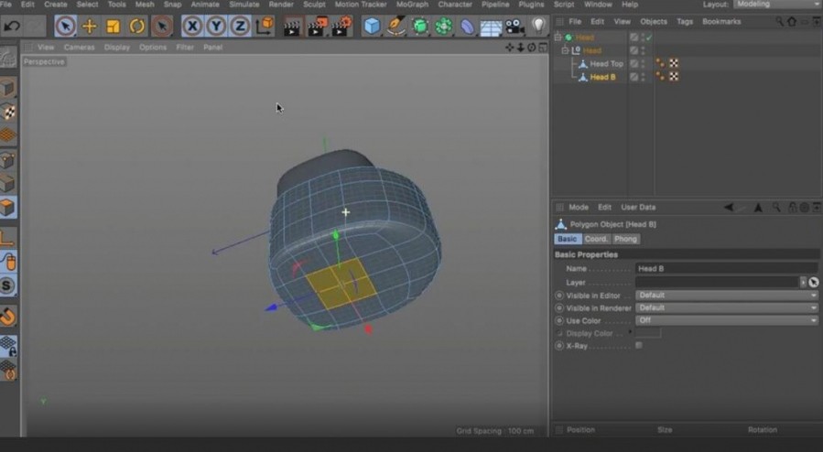
Task: Open the Sculpt menu
Action: click(314, 5)
